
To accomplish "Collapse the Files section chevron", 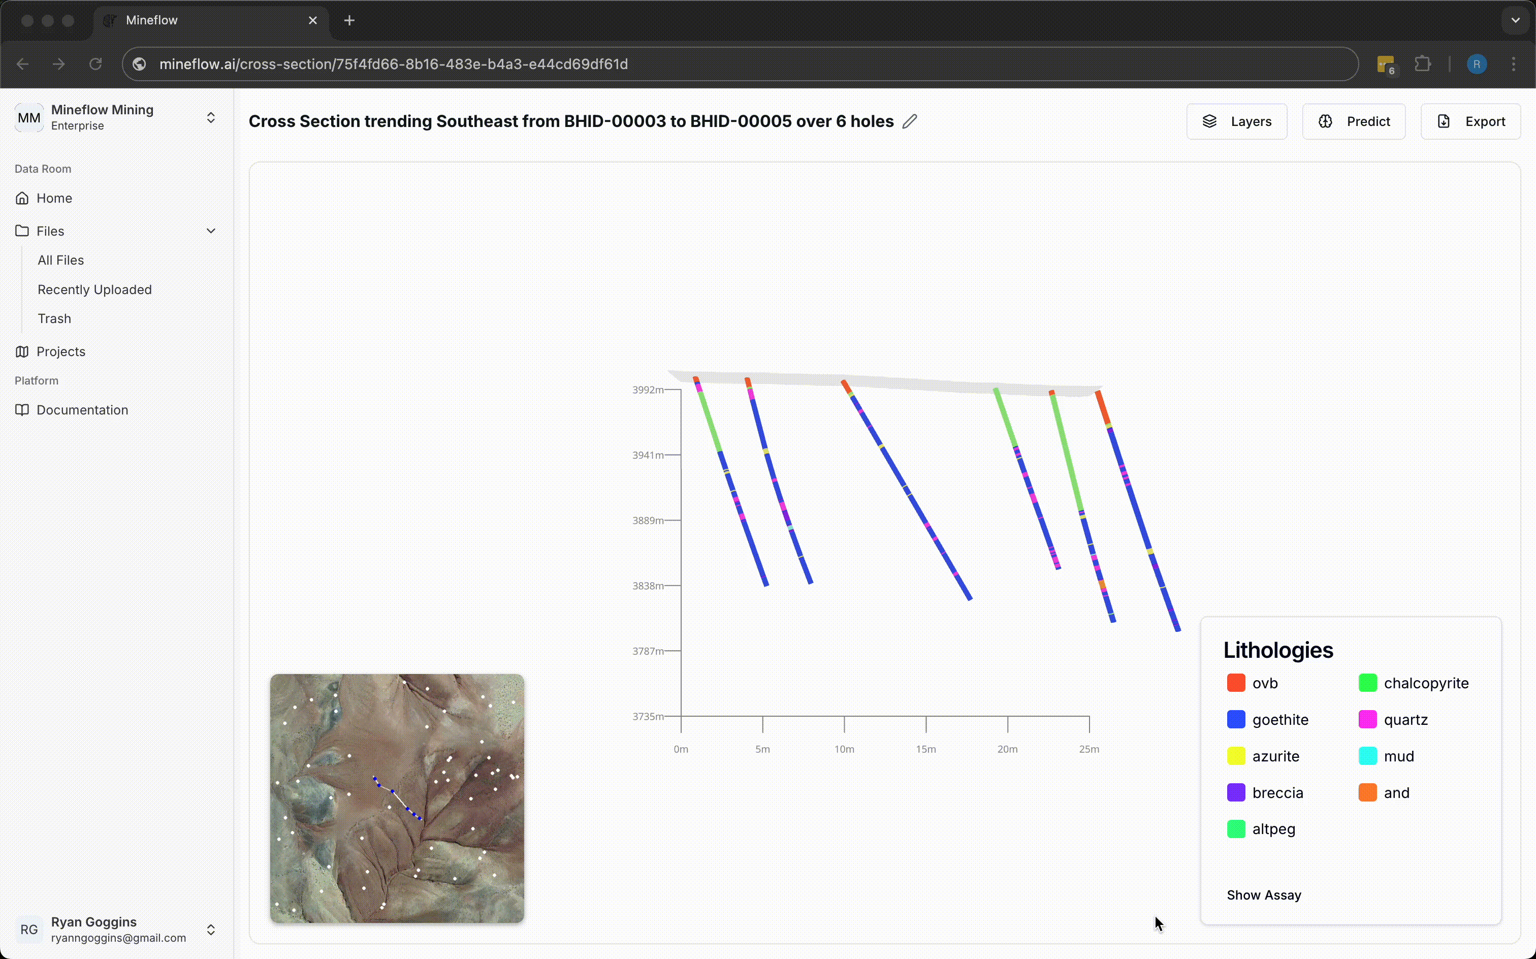I will tap(211, 231).
